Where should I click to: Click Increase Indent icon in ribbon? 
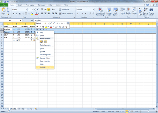coord(56,13)
